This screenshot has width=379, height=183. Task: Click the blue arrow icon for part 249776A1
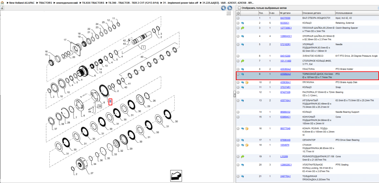tap(243, 177)
